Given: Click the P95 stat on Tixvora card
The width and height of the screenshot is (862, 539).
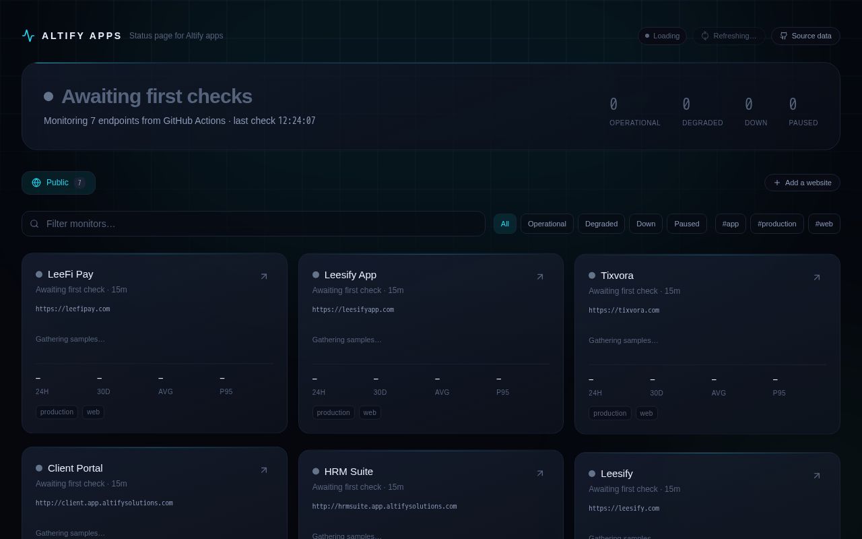Looking at the screenshot, I should [779, 387].
